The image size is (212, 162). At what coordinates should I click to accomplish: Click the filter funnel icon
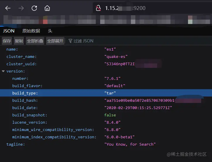pos(70,41)
